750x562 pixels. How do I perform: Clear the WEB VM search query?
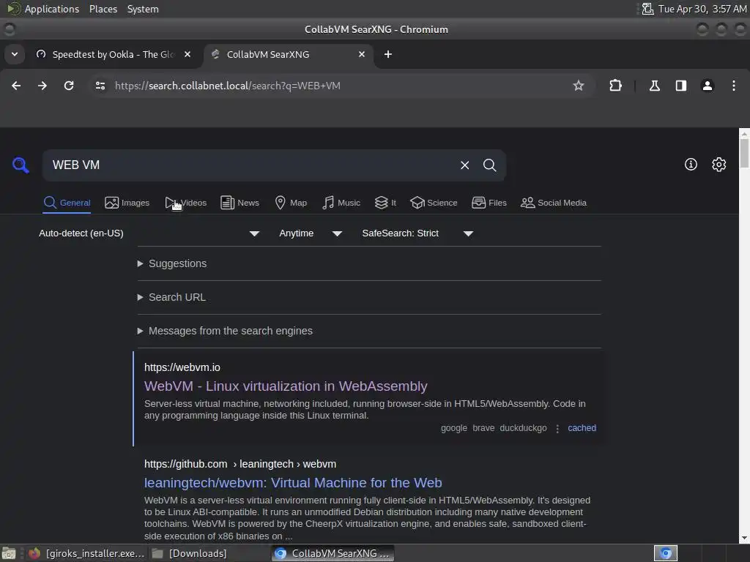[x=464, y=165]
